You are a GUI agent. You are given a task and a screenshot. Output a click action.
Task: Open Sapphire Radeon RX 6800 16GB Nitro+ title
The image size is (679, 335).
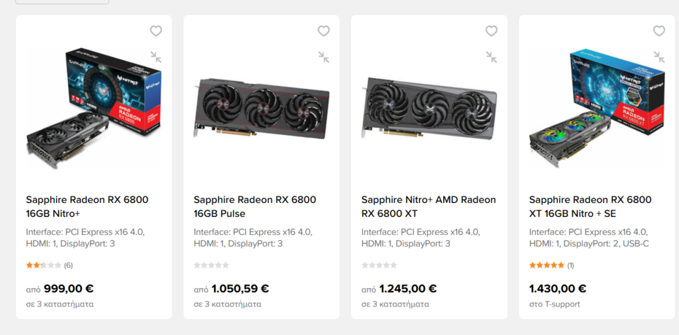point(87,207)
